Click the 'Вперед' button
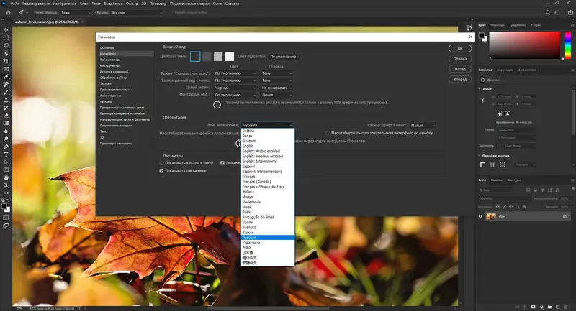The image size is (576, 311). [460, 79]
